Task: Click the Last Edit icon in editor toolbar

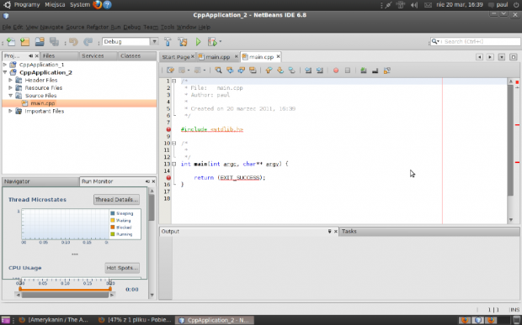Action: point(170,71)
